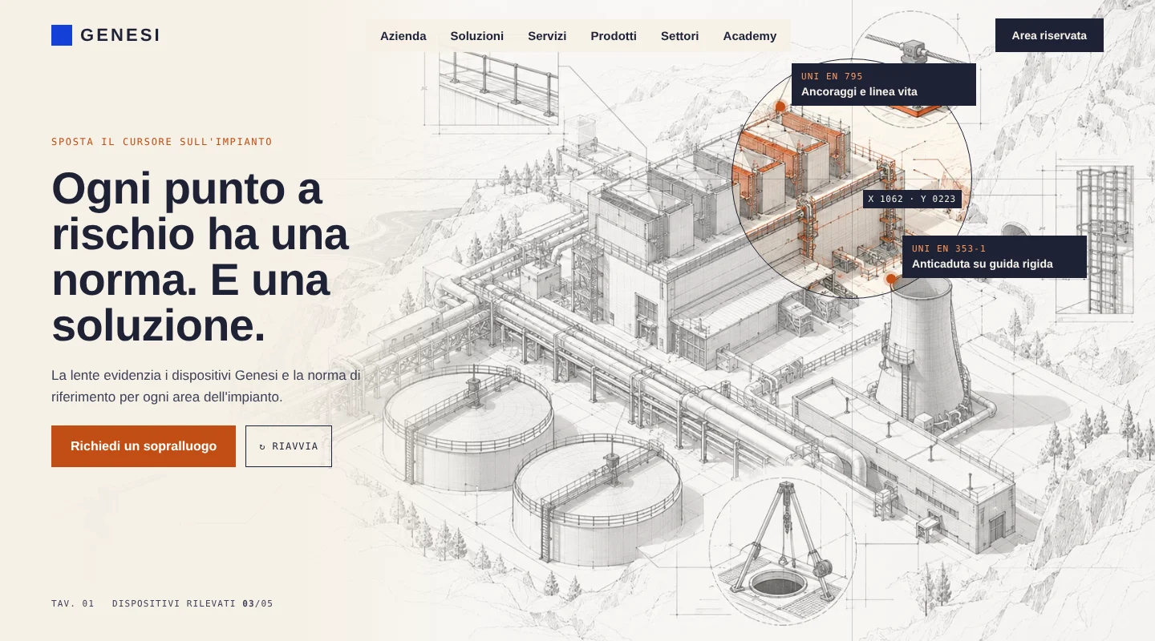The width and height of the screenshot is (1155, 641).
Task: Restart the animation with the Riavvia button
Action: 289,446
